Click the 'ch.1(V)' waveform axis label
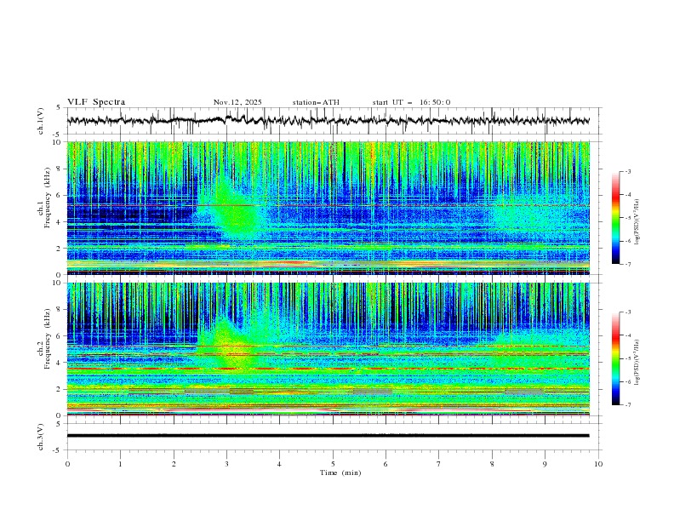The image size is (674, 521). coord(41,121)
